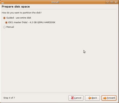This screenshot has height=103, width=119.
Task: Proceed with the Forward button
Action: pyautogui.click(x=109, y=98)
